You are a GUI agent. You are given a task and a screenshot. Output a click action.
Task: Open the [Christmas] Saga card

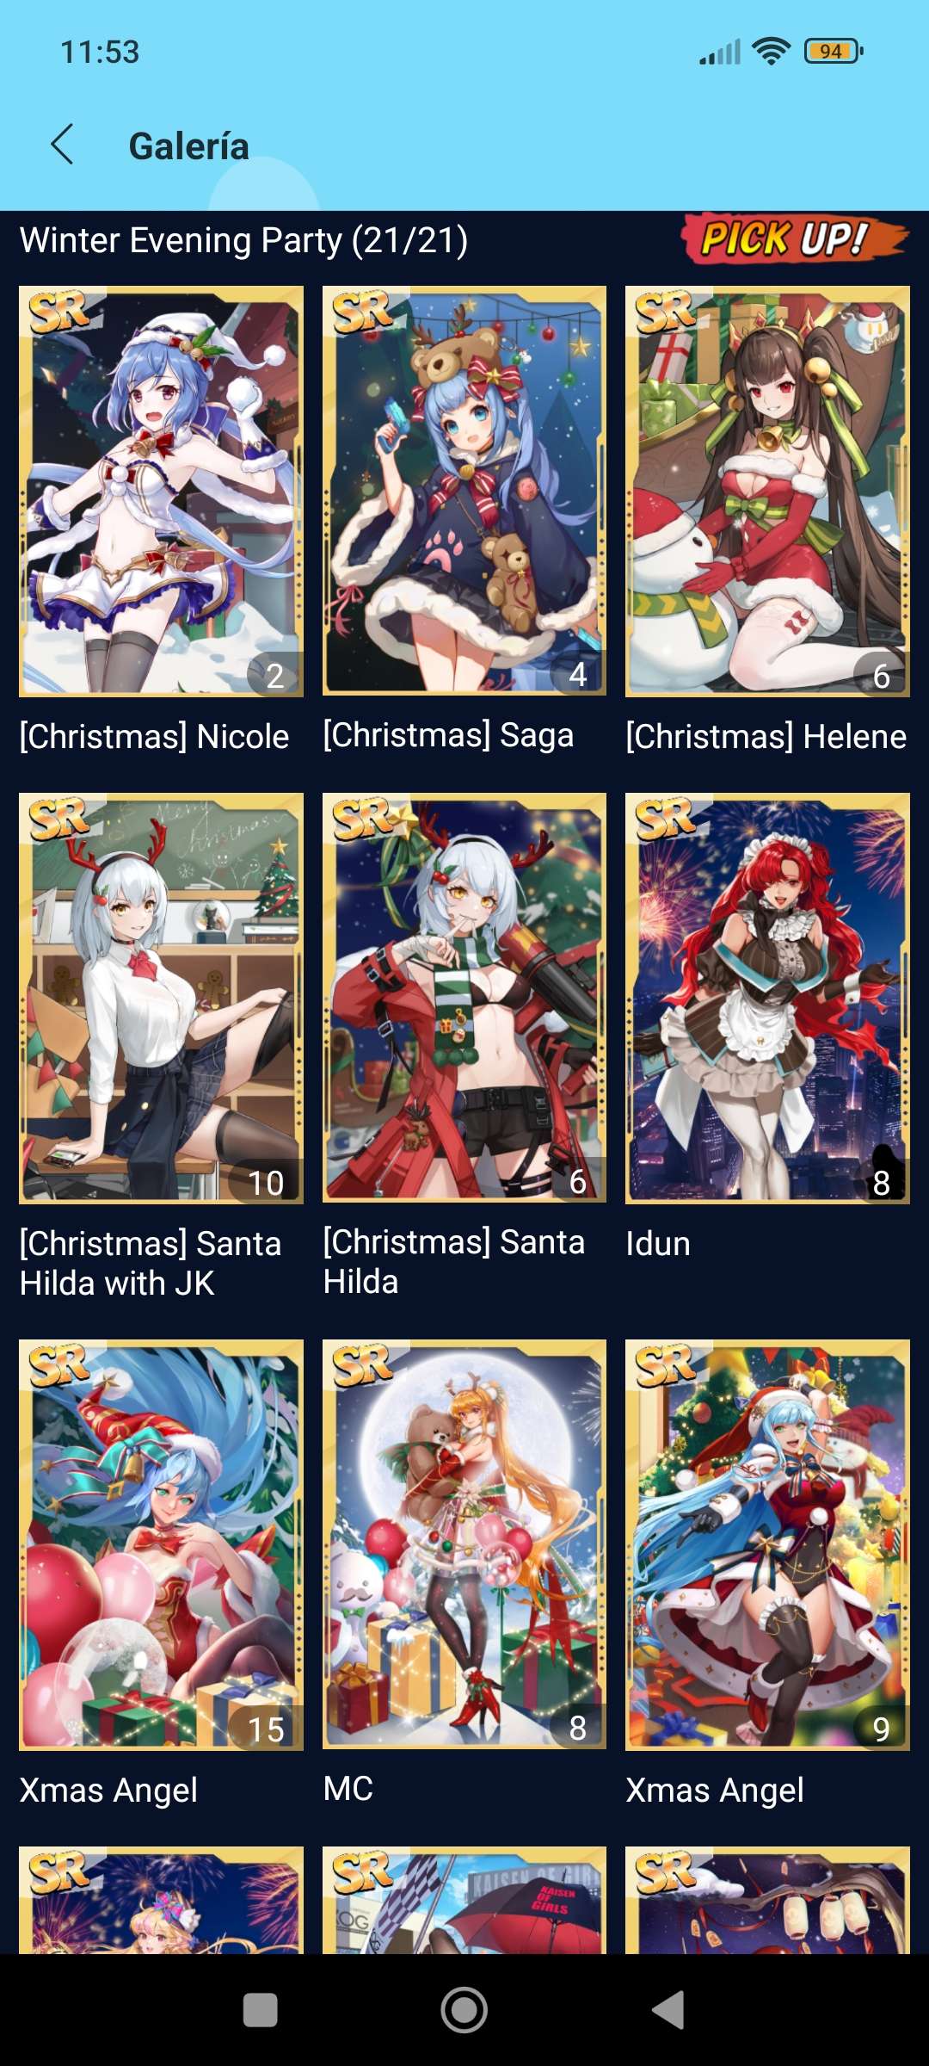[464, 491]
